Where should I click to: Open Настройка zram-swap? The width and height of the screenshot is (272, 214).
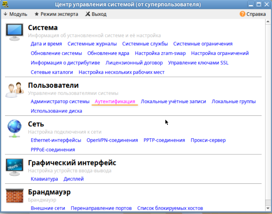tap(160, 53)
